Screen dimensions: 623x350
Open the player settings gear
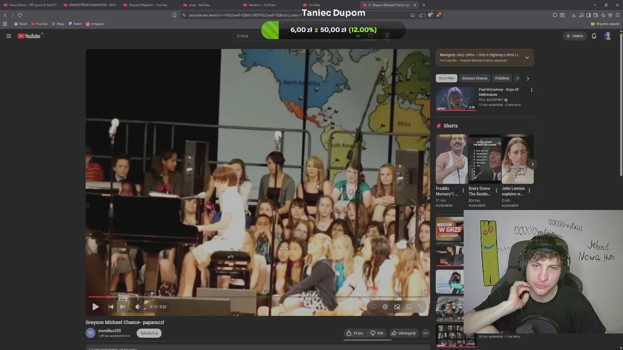pos(385,307)
